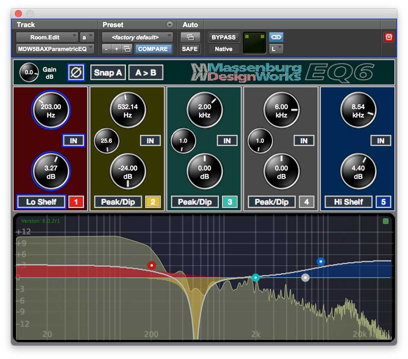Click the red plug-in target icon
Screen dimensions: 408x359
pos(390,37)
